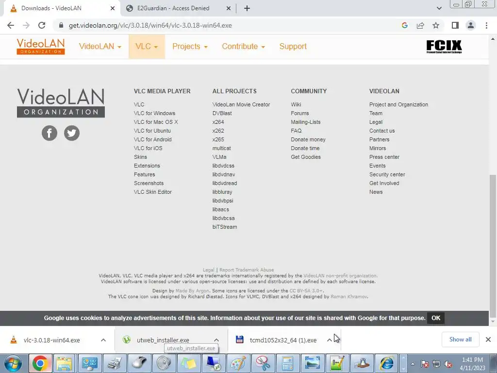Viewport: 497px width, 373px height.
Task: Open the Google icon in the address bar
Action: (404, 25)
